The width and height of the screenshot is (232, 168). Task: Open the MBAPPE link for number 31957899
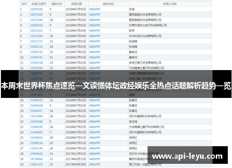coord(95,116)
